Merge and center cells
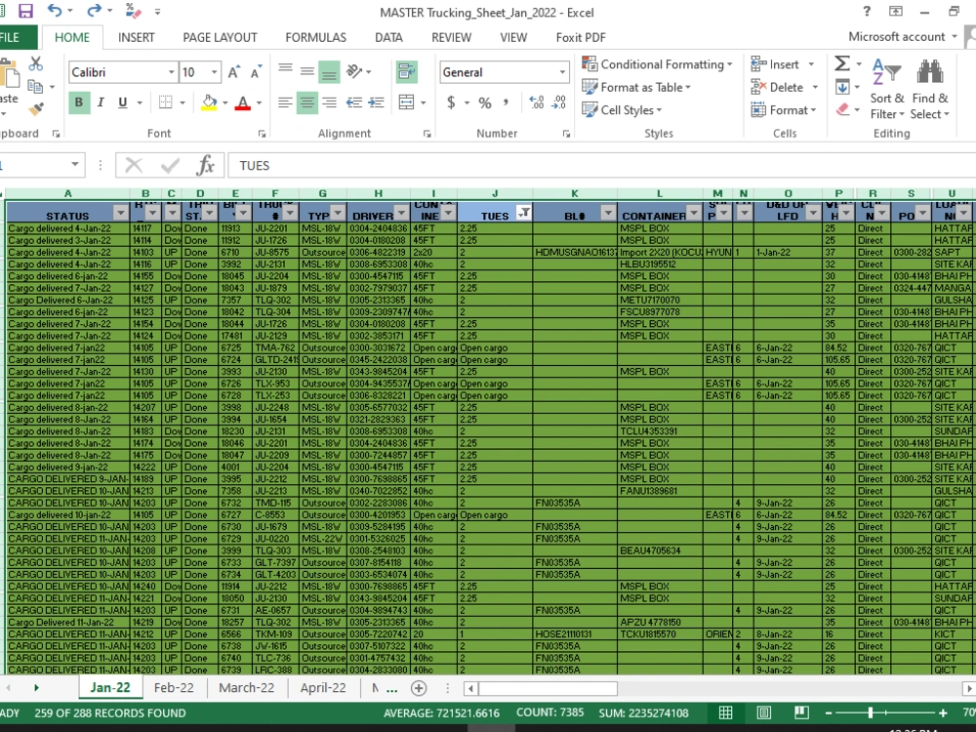 pos(406,102)
